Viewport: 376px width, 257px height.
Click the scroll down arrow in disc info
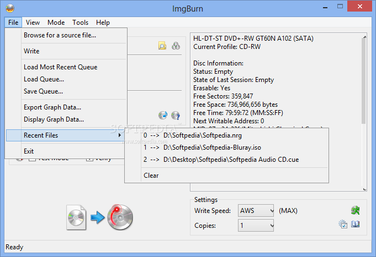pyautogui.click(x=364, y=189)
